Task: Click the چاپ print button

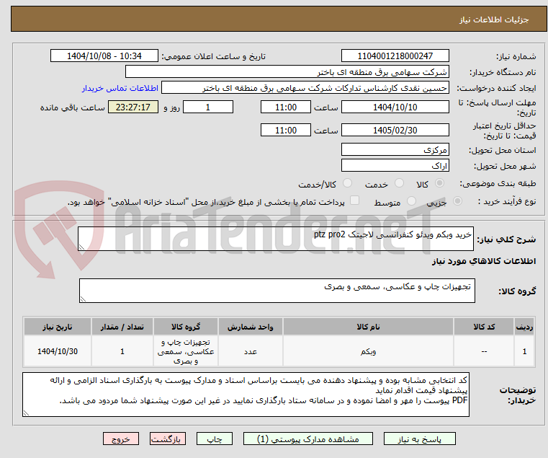Action: pos(215,439)
